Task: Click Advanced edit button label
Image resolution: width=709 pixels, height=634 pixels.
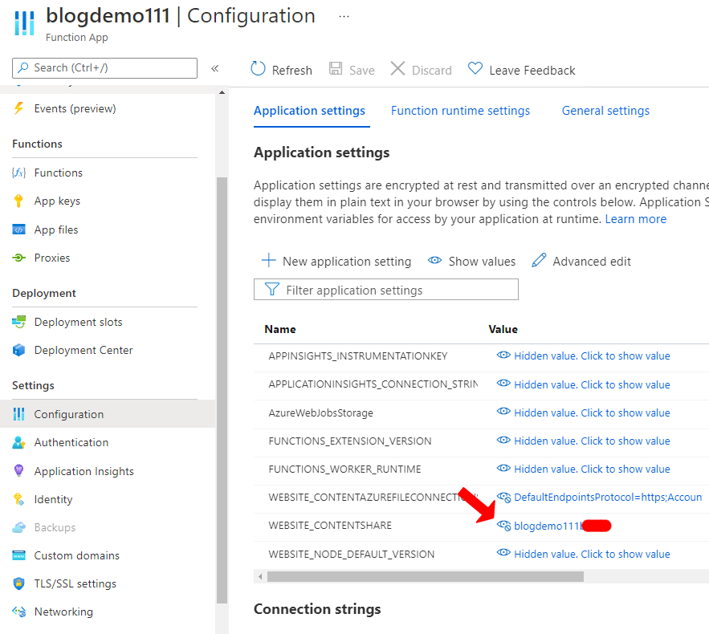Action: [x=592, y=261]
